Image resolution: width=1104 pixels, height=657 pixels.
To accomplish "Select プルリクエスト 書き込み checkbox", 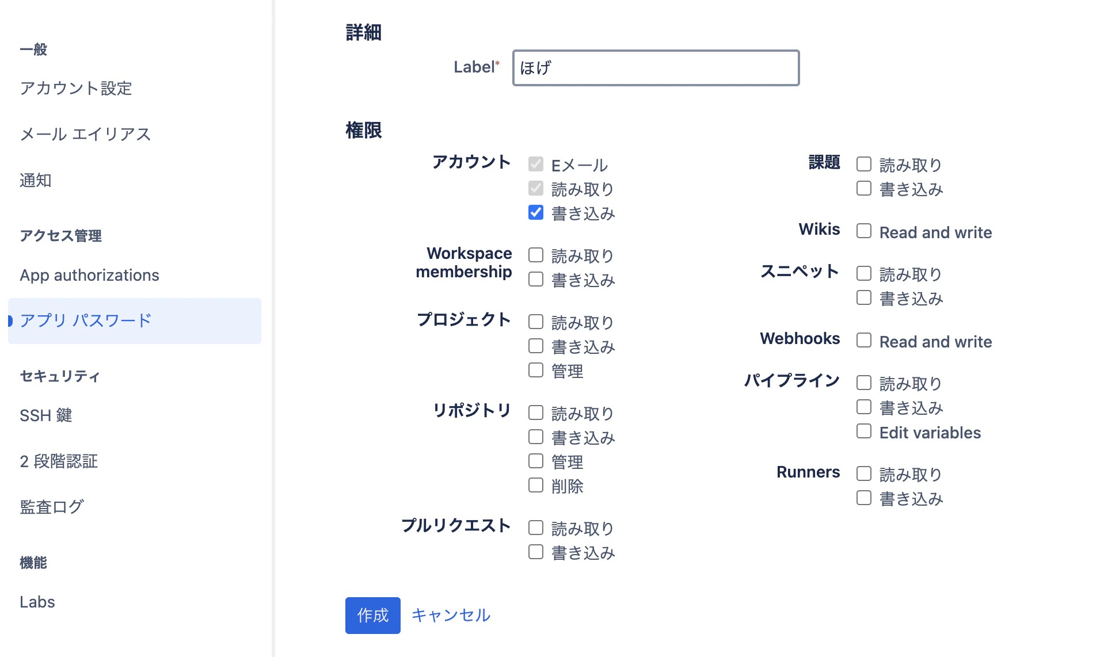I will pyautogui.click(x=536, y=552).
